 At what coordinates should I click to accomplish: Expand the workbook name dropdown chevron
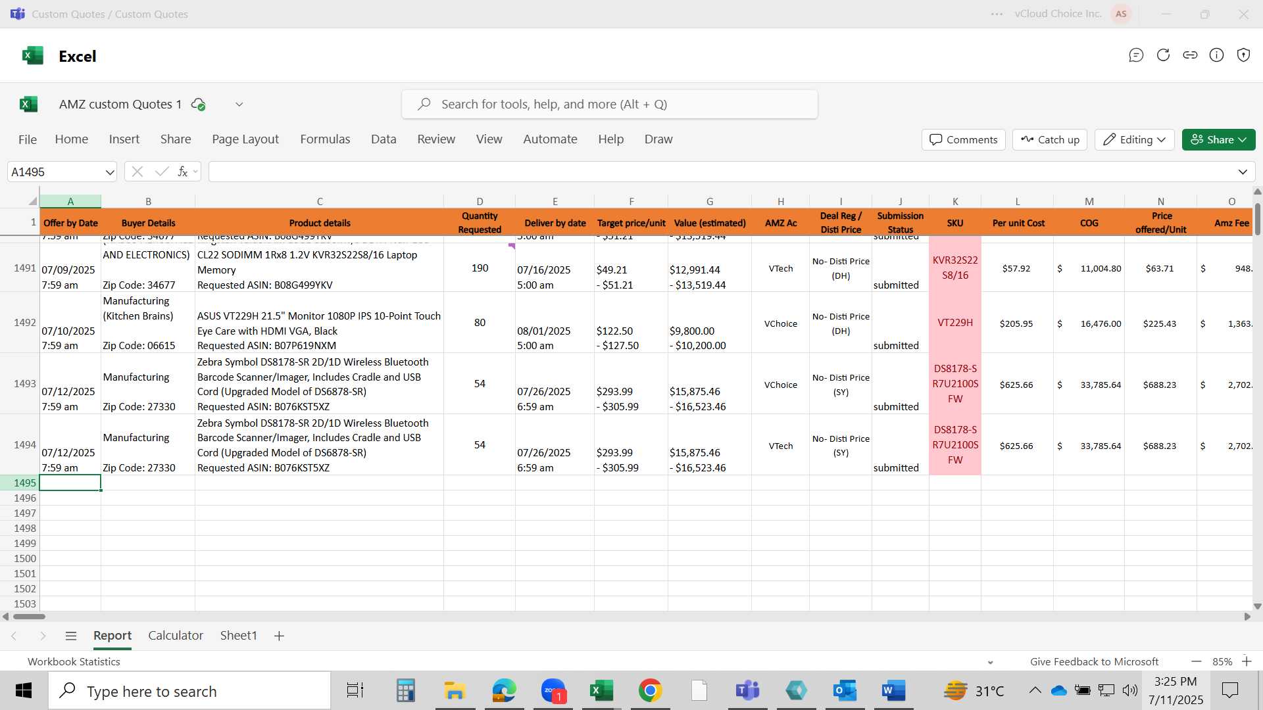[x=239, y=104]
